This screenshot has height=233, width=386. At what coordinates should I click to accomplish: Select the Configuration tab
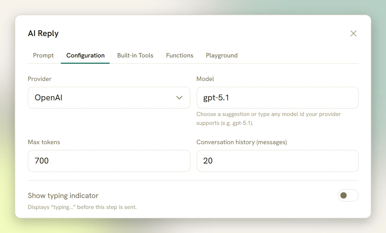(85, 55)
